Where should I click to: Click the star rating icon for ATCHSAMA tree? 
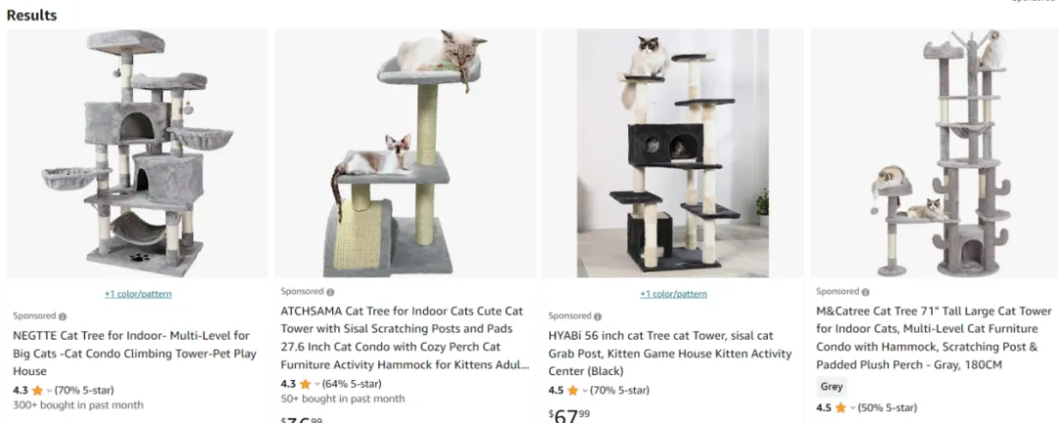(305, 384)
